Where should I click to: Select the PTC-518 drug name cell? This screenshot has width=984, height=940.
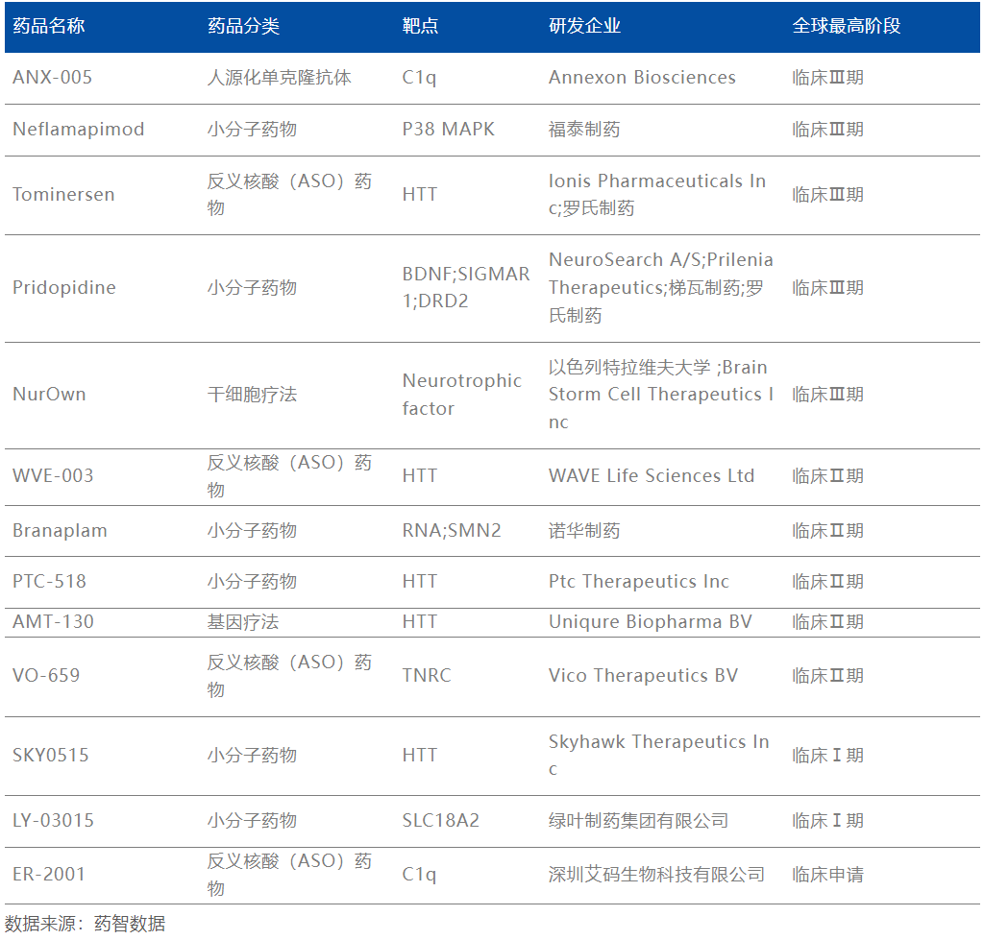pyautogui.click(x=49, y=581)
